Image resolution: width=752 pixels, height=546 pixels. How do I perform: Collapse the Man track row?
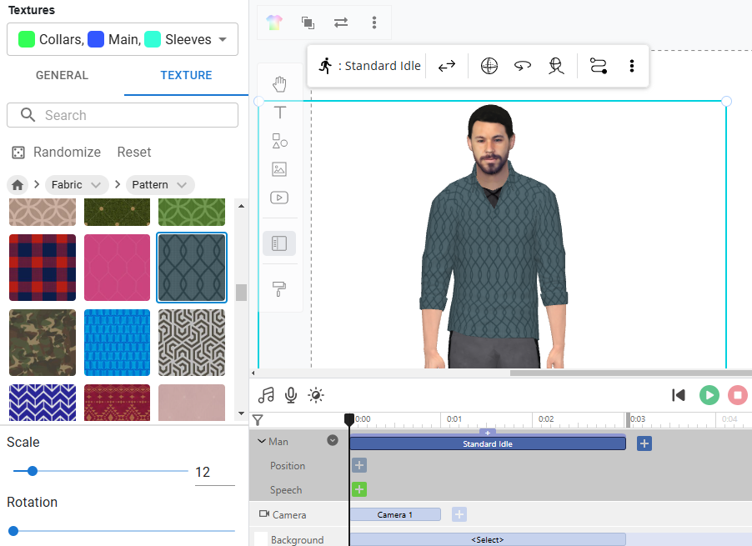(262, 441)
